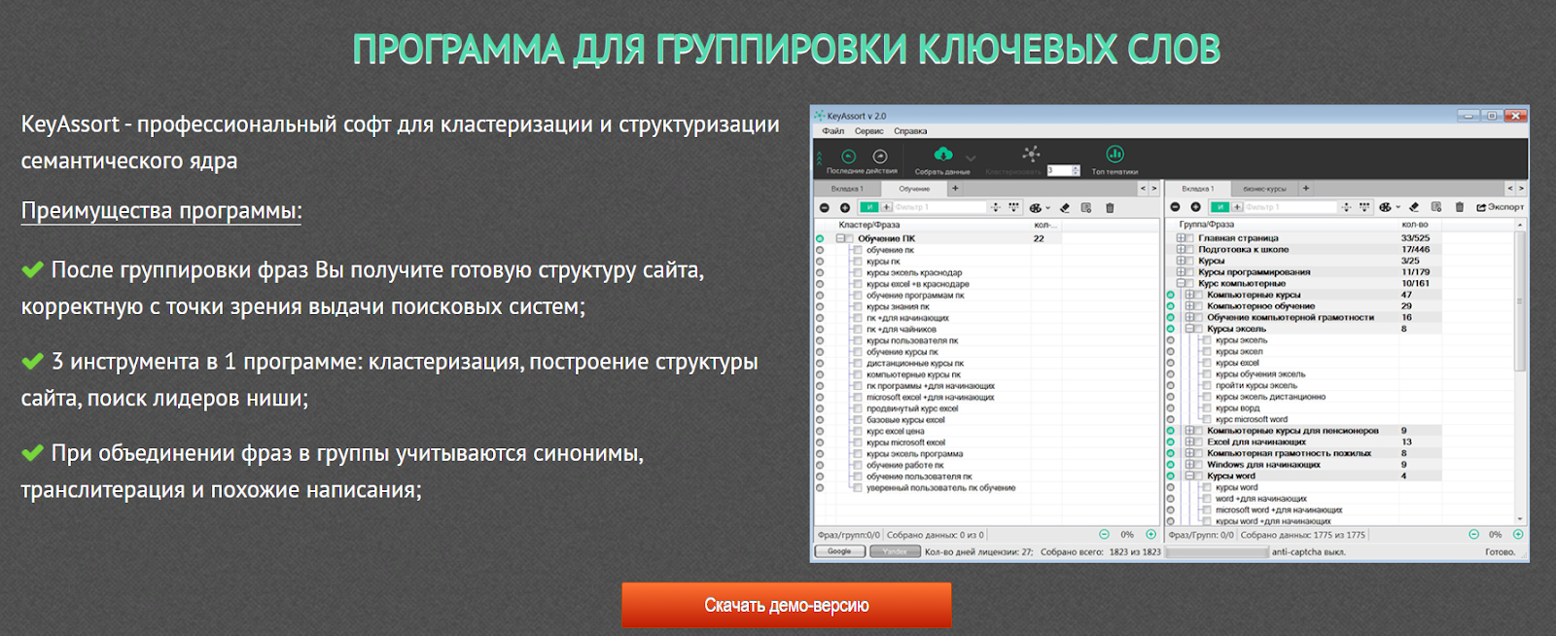This screenshot has width=1556, height=636.
Task: Collapse the Курс компьютерные group
Action: [x=1181, y=284]
